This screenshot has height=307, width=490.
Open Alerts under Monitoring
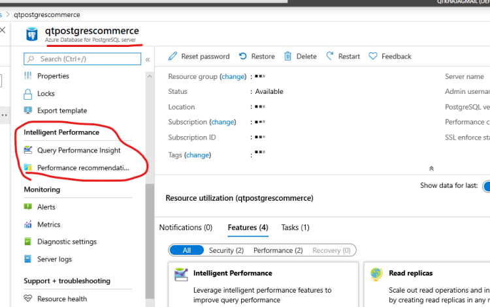[x=46, y=207]
